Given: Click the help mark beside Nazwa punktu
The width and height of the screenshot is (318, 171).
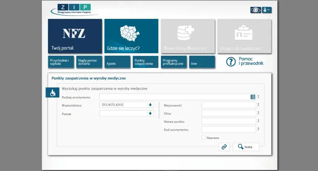Looking at the screenshot, I should (258, 121).
